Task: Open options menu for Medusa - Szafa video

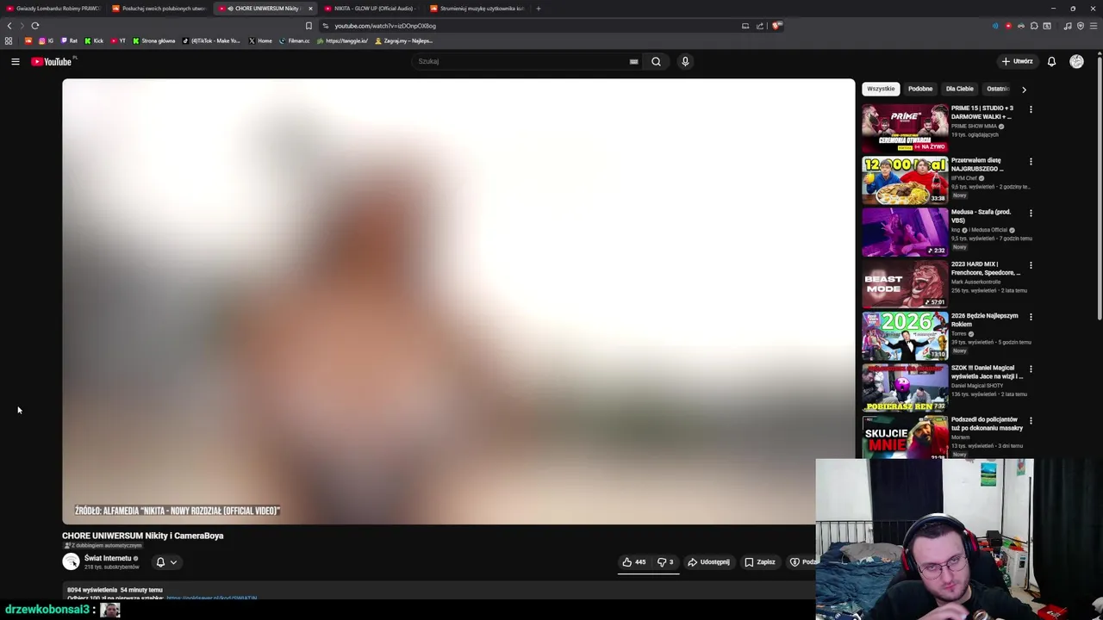Action: 1031,213
